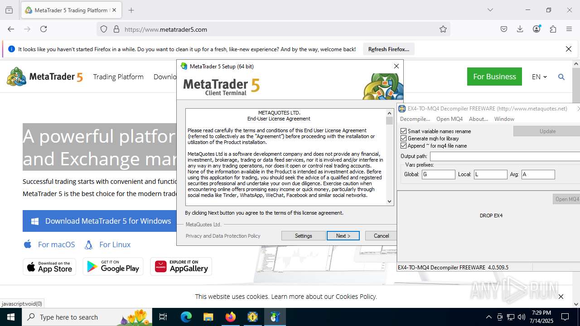Open the Decompile... menu in decompiler
Screen dimensions: 580x326
click(415, 119)
